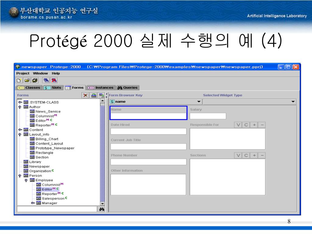Select the Forms tab
The image size is (312, 234).
(74, 87)
